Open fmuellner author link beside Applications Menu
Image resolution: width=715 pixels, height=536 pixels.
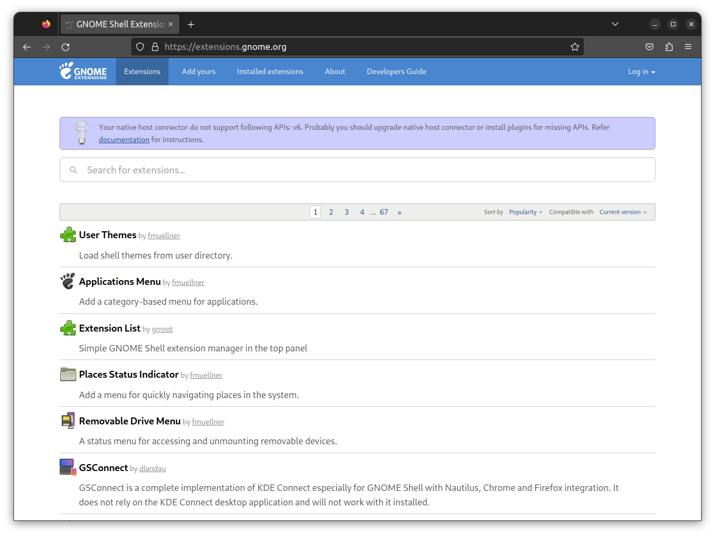188,282
